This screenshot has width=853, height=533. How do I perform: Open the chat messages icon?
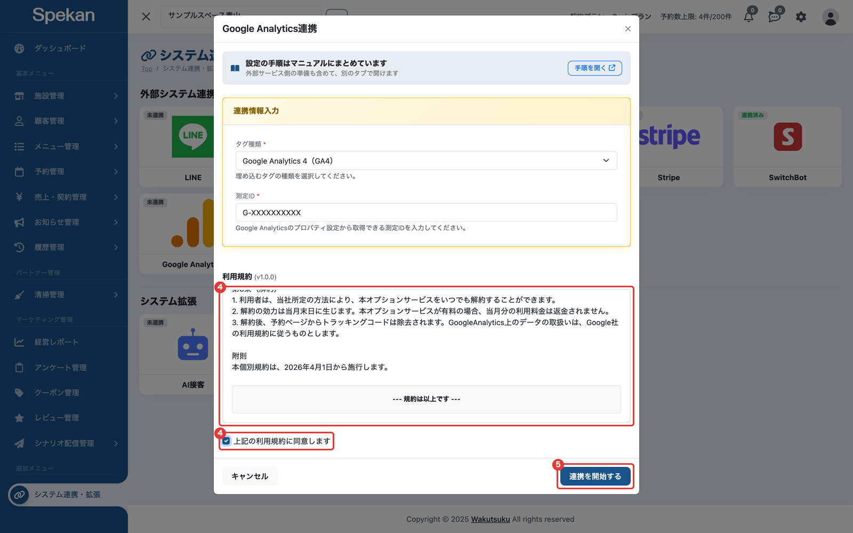tap(775, 17)
